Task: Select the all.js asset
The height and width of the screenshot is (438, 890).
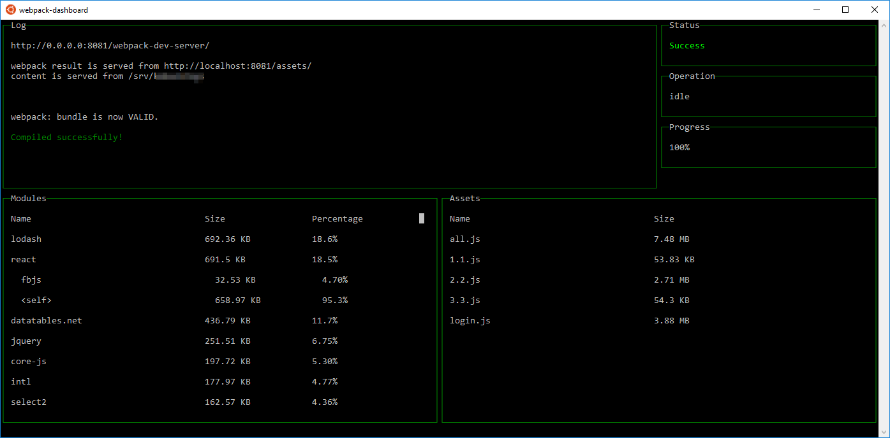Action: (x=465, y=239)
